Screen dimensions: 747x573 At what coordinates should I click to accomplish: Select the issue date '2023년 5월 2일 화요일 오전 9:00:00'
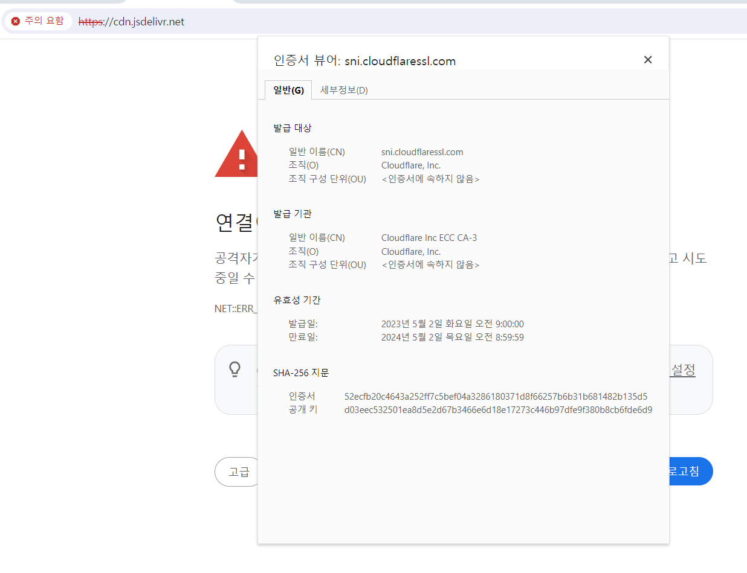453,324
